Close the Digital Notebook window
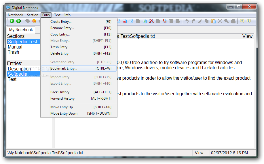Viewport: 264px width, 164px height. (x=250, y=7)
